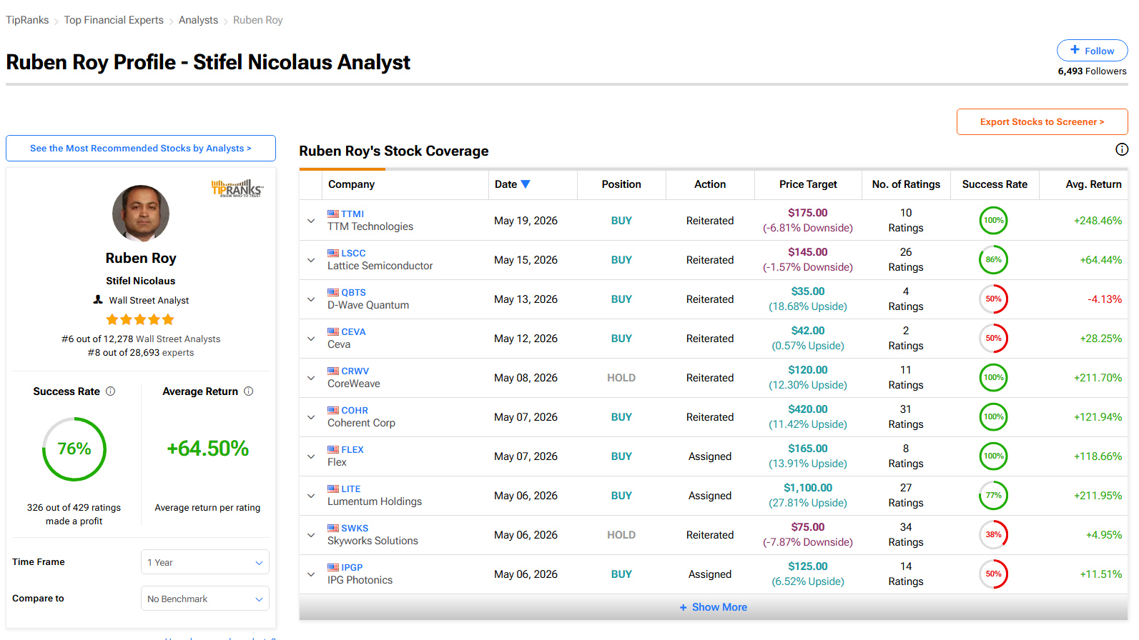Click the CEVA US flag icon
The image size is (1139, 640).
click(x=333, y=331)
